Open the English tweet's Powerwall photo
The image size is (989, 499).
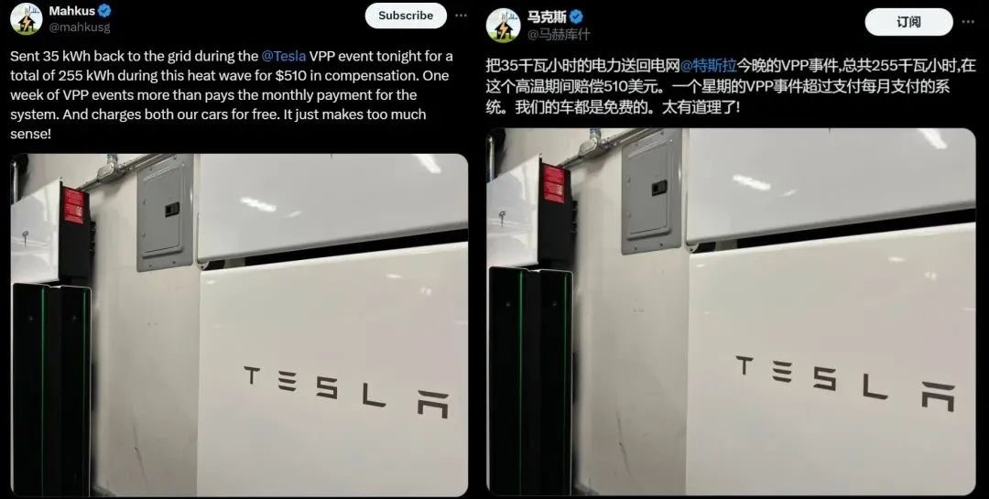point(239,325)
